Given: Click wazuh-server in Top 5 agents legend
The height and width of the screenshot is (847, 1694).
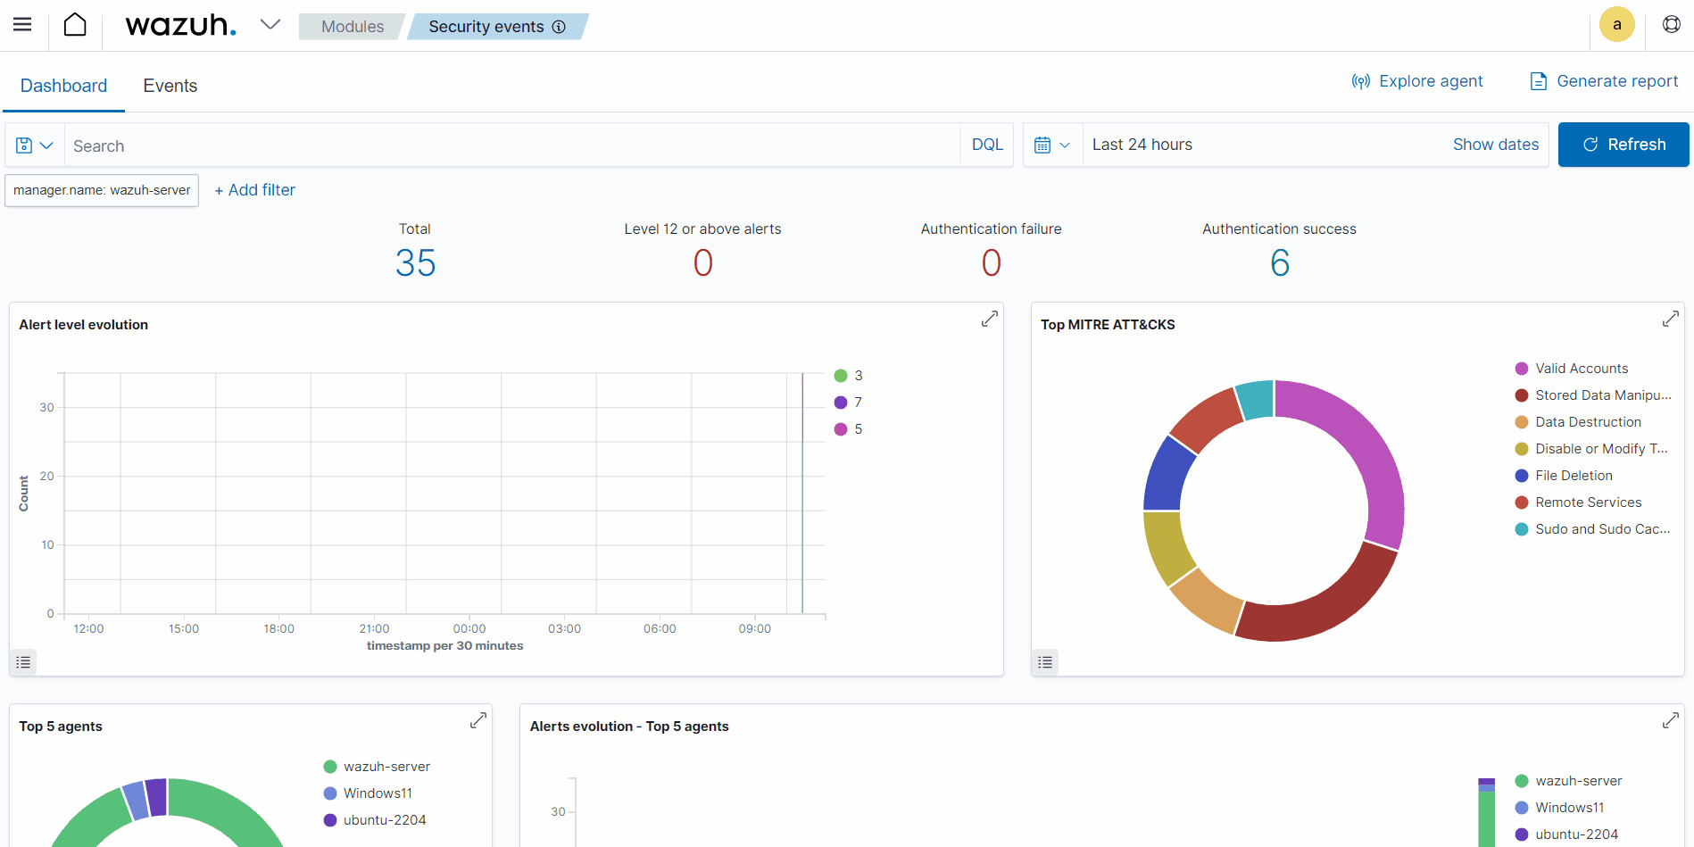Looking at the screenshot, I should [x=386, y=767].
